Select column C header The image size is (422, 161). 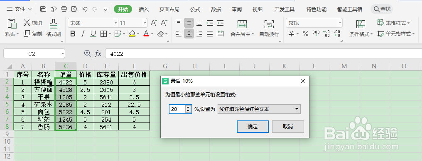pyautogui.click(x=66, y=66)
